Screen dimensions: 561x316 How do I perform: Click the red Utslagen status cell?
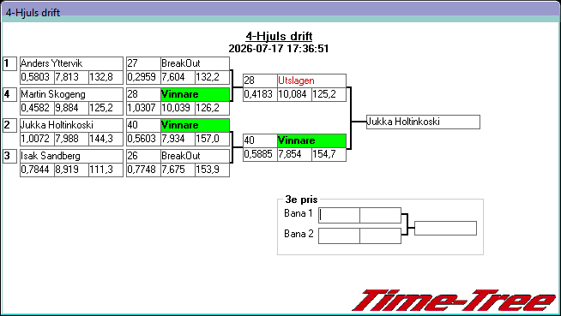(311, 80)
